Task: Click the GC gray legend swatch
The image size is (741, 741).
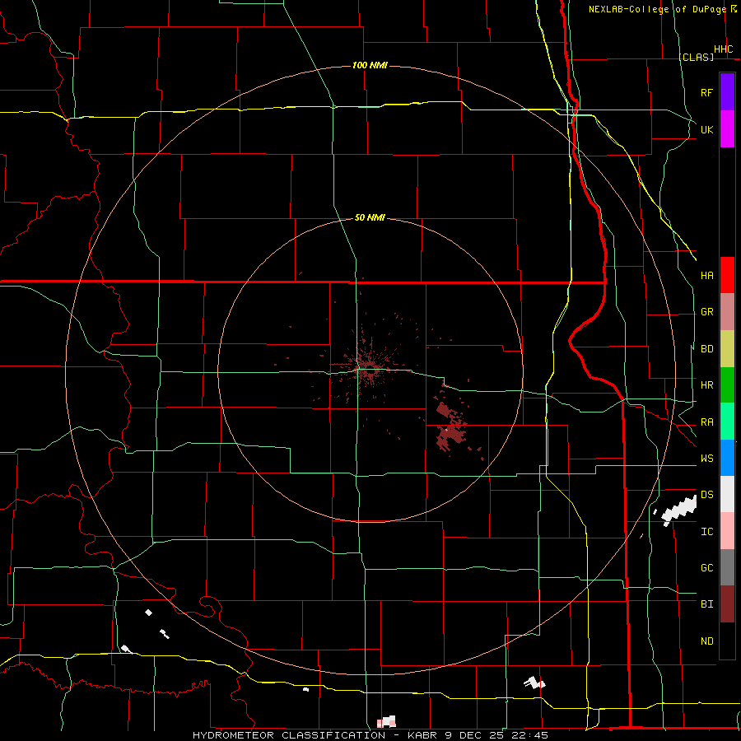Action: (727, 567)
